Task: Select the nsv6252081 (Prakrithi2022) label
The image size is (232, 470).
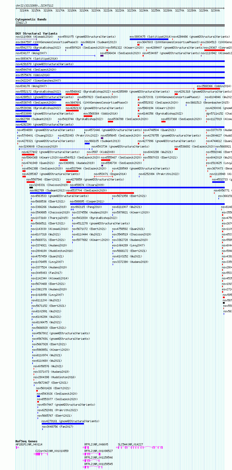Action: [58, 410]
